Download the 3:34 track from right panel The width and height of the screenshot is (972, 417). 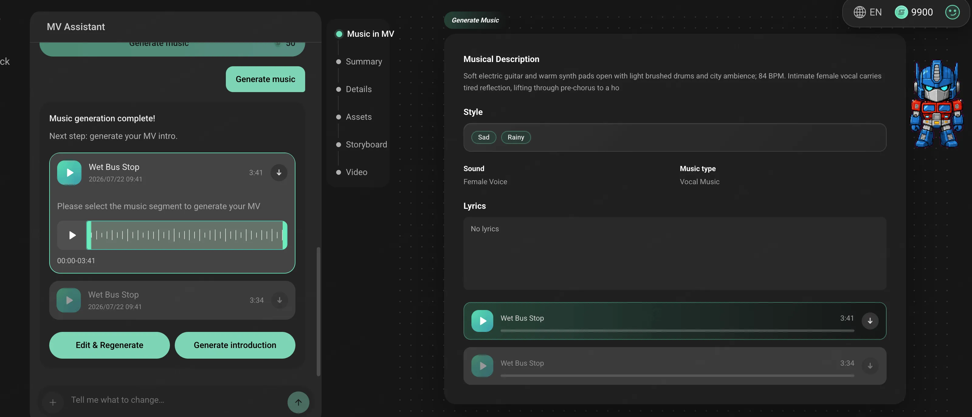(870, 366)
